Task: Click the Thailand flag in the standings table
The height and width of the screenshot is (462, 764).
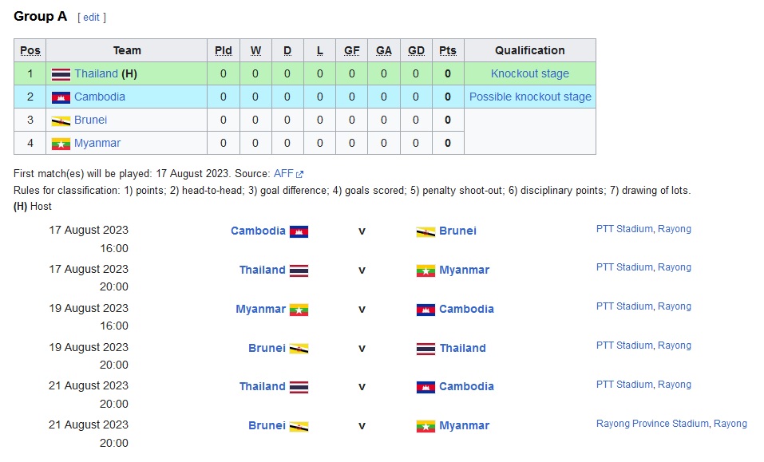Action: pos(61,74)
